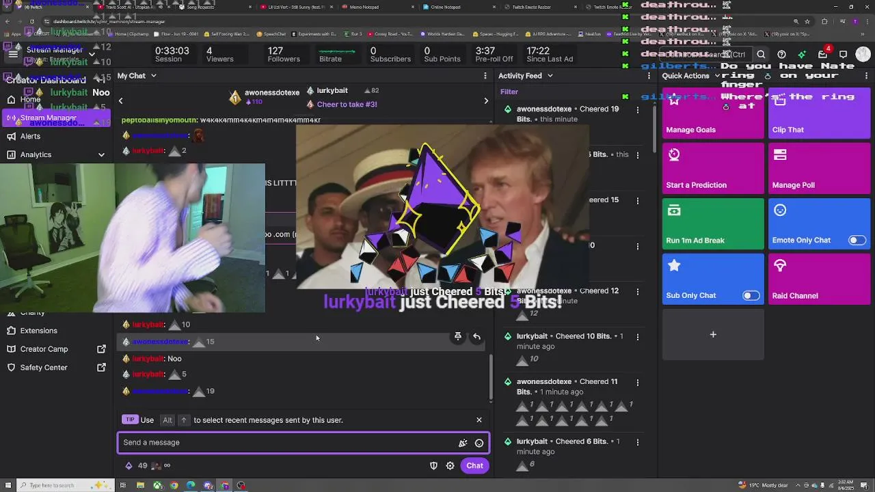875x492 pixels.
Task: Open options for awonessdotexe Cheered 19 Bits
Action: click(638, 109)
